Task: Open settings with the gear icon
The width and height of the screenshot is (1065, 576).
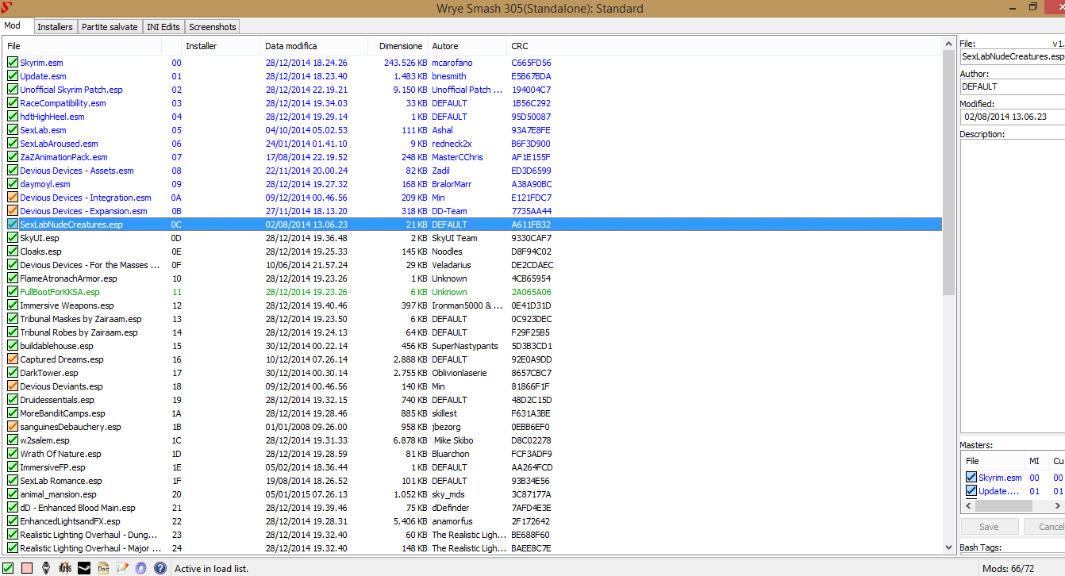Action: coord(141,568)
